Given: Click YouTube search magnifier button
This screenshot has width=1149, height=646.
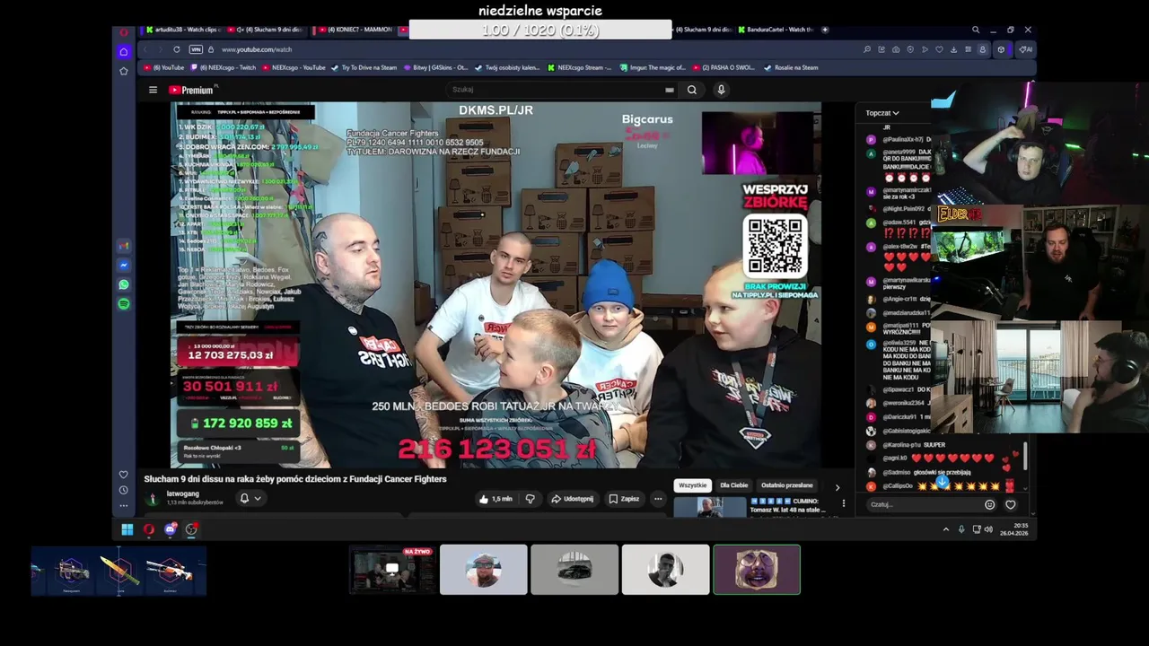Looking at the screenshot, I should pos(692,90).
